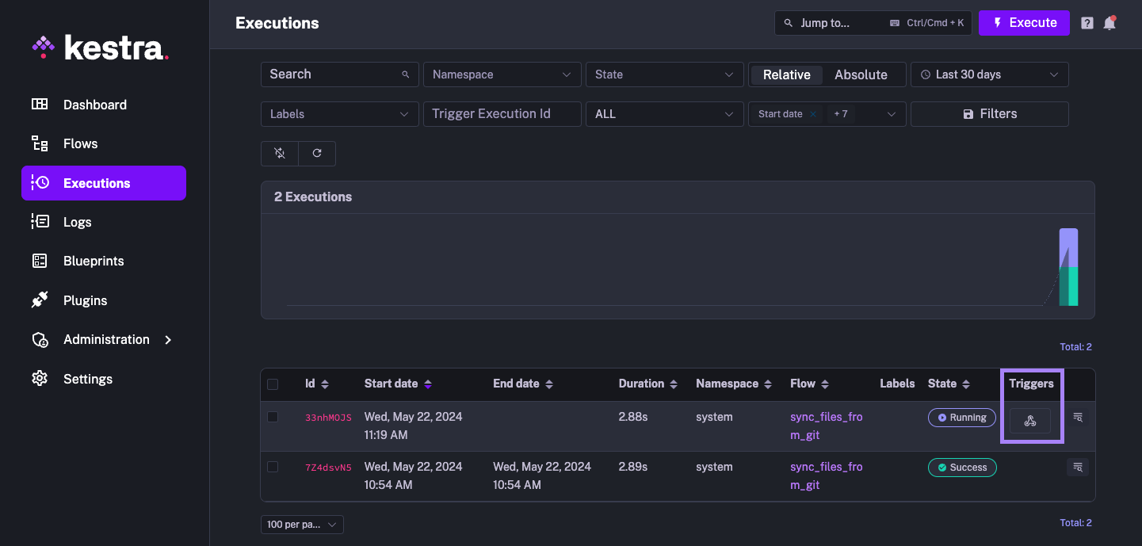Open Settings from the sidebar
1142x546 pixels.
pos(87,379)
